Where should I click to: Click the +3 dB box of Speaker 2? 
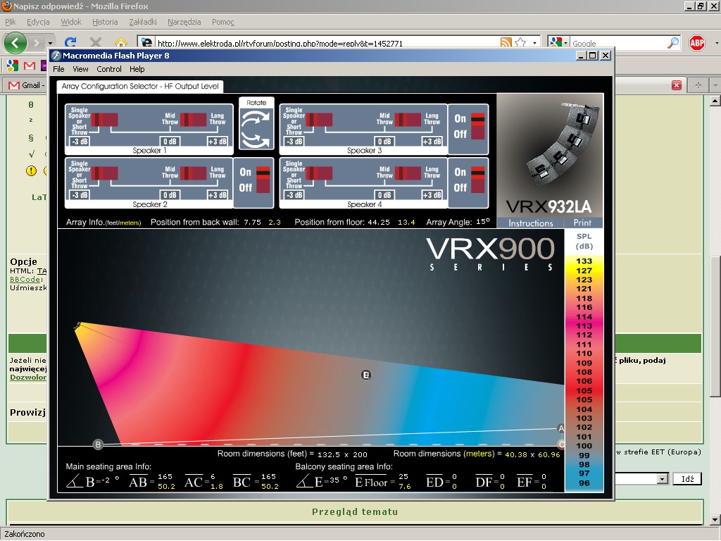(x=217, y=195)
